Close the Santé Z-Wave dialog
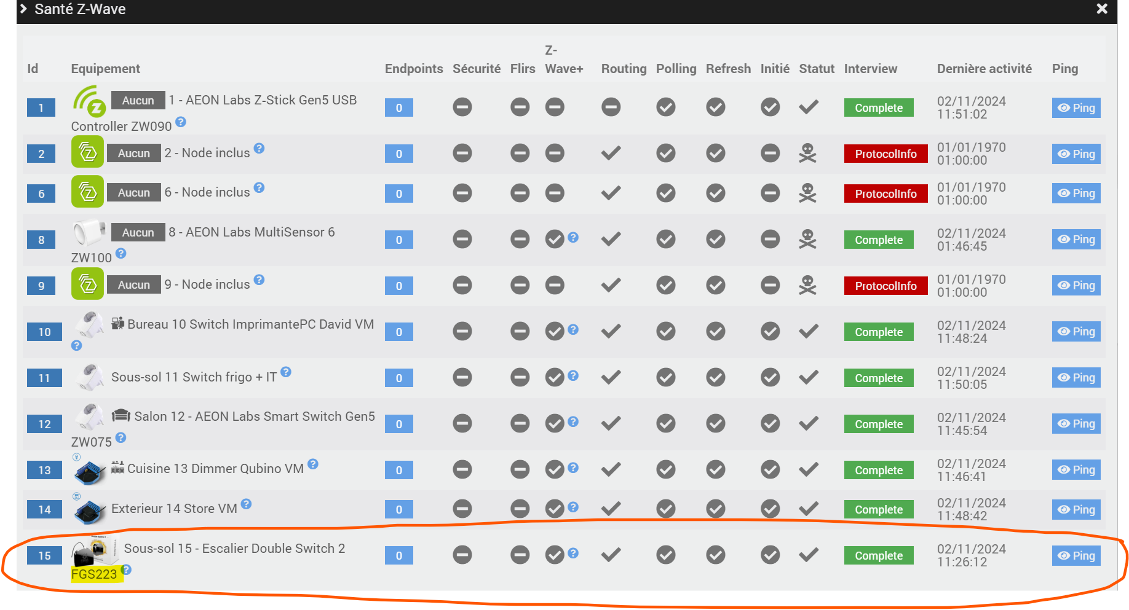This screenshot has width=1129, height=610. pyautogui.click(x=1102, y=9)
